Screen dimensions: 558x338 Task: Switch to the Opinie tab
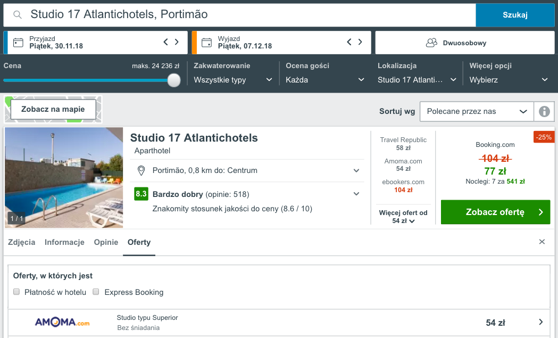tap(106, 242)
